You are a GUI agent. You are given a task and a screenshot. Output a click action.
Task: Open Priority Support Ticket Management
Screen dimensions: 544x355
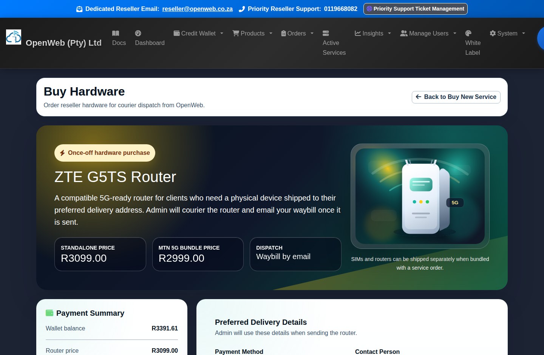416,9
